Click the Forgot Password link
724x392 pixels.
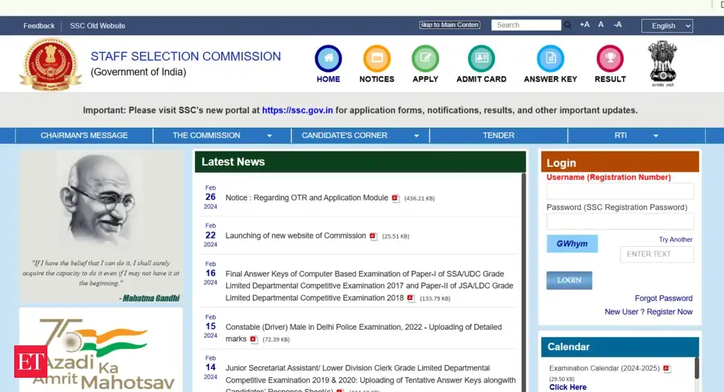[x=663, y=298]
